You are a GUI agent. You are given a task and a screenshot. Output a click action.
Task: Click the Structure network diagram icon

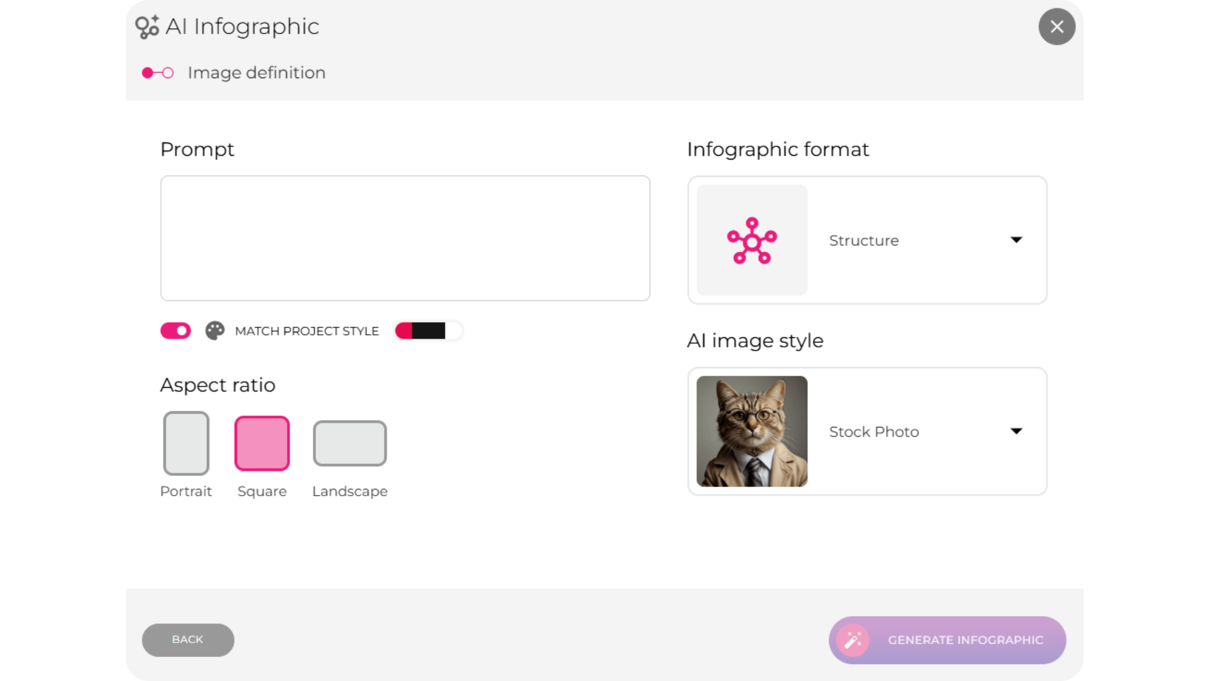click(752, 240)
